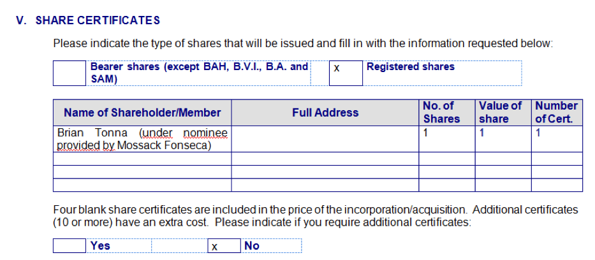The width and height of the screenshot is (595, 260).
Task: Check the Bearer shares checkbox
Action: pos(69,73)
